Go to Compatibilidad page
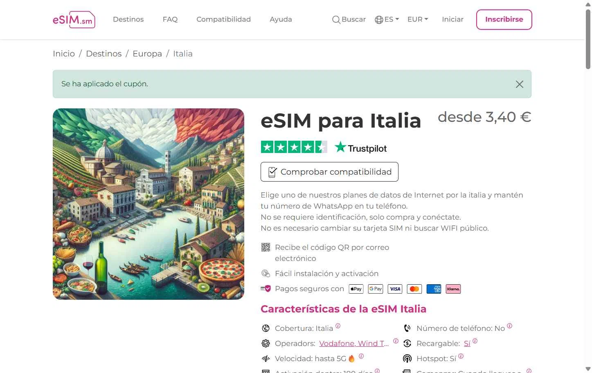This screenshot has width=592, height=373. (223, 19)
